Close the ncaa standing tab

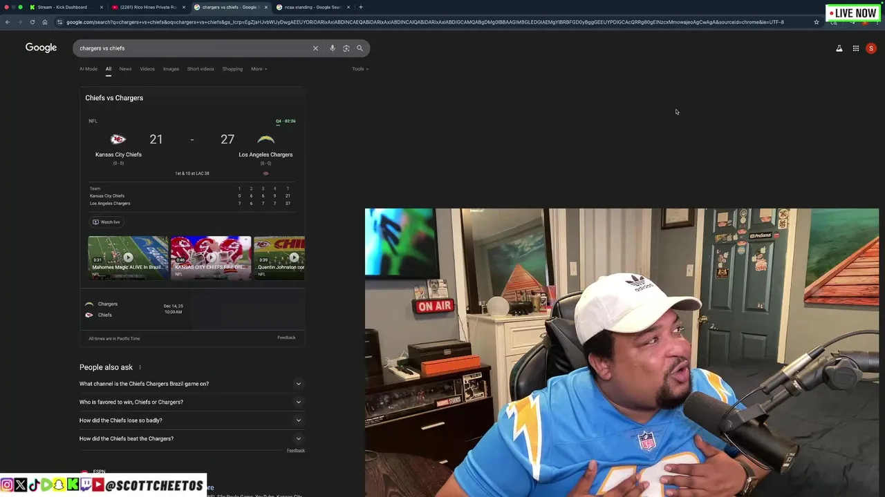[348, 7]
